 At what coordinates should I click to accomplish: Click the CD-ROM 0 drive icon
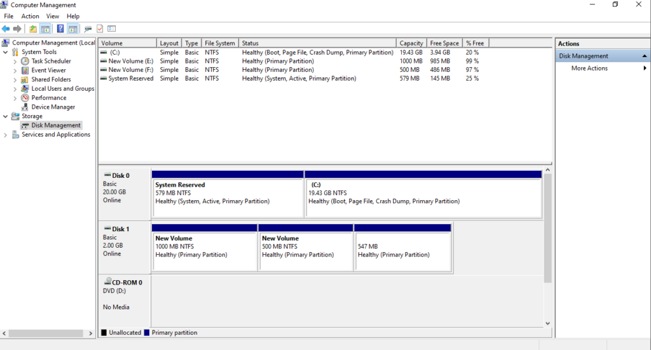(x=107, y=281)
